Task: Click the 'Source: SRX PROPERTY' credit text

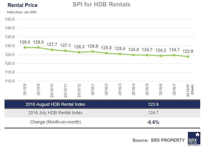Action: pos(159,140)
